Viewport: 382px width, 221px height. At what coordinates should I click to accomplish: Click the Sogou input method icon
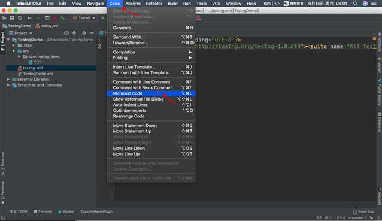tap(286, 4)
